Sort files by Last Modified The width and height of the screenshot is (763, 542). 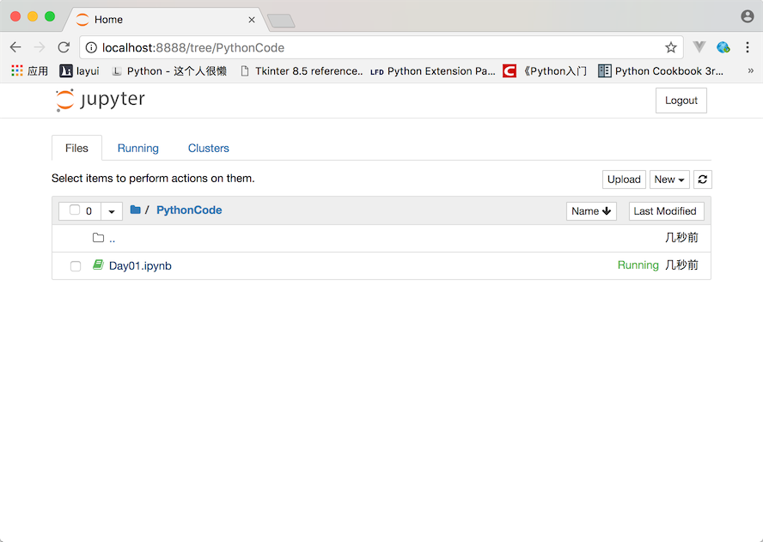click(x=666, y=211)
